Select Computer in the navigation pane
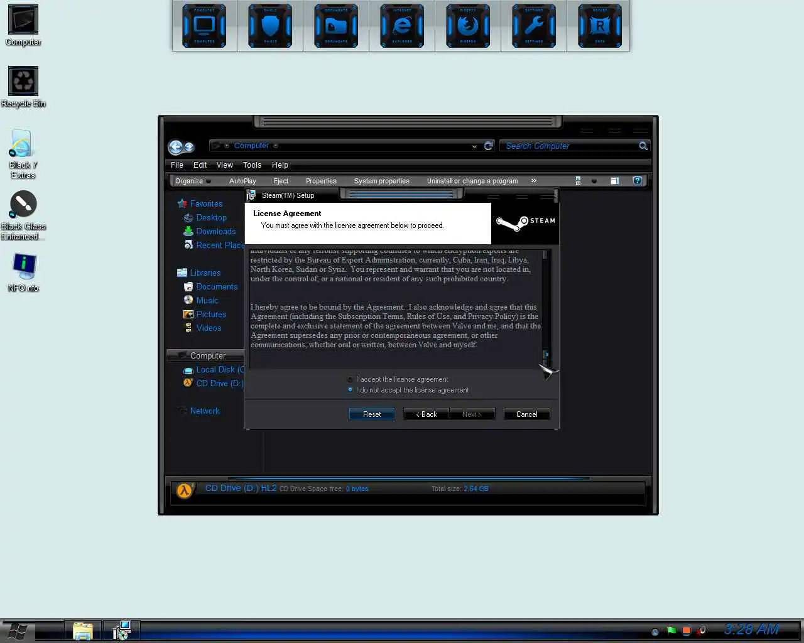The height and width of the screenshot is (643, 804). coord(205,355)
